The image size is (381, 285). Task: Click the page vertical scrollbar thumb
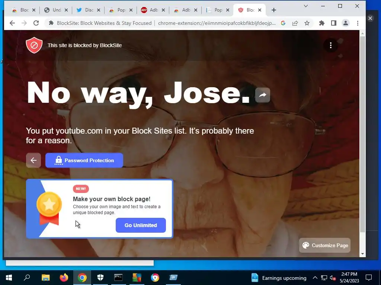(x=362, y=134)
